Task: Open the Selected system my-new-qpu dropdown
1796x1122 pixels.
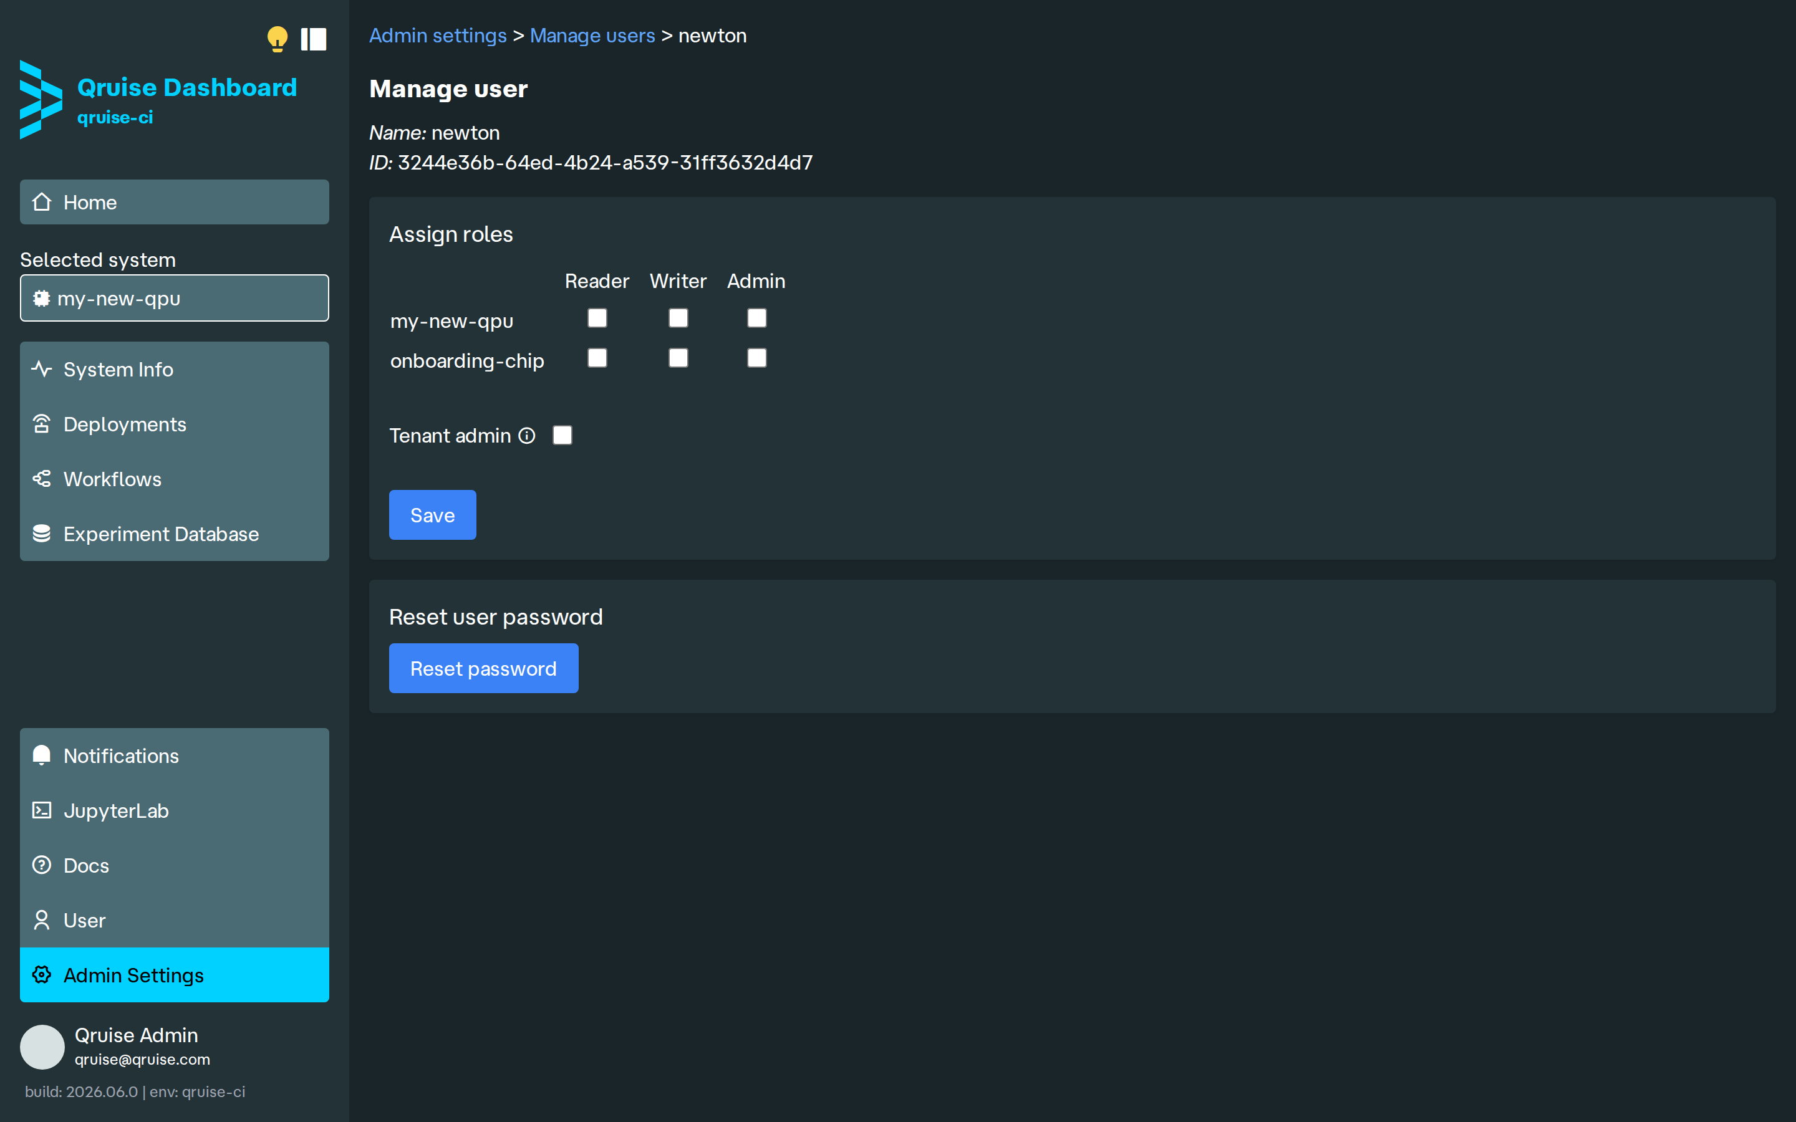Action: pyautogui.click(x=175, y=299)
